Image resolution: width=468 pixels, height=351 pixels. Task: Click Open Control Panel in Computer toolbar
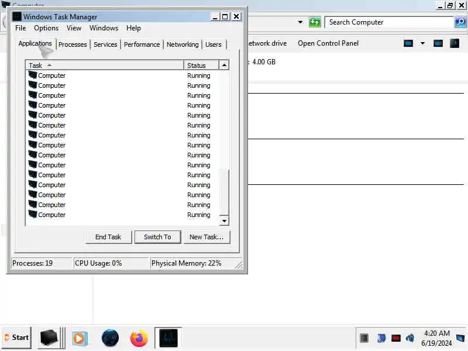328,43
